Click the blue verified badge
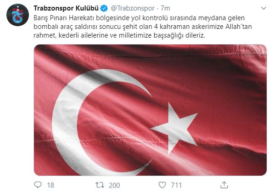 pos(104,8)
